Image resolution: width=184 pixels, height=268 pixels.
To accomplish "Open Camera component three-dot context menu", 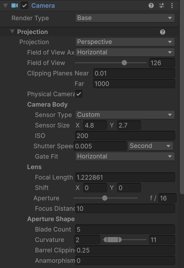I will coord(172,5).
